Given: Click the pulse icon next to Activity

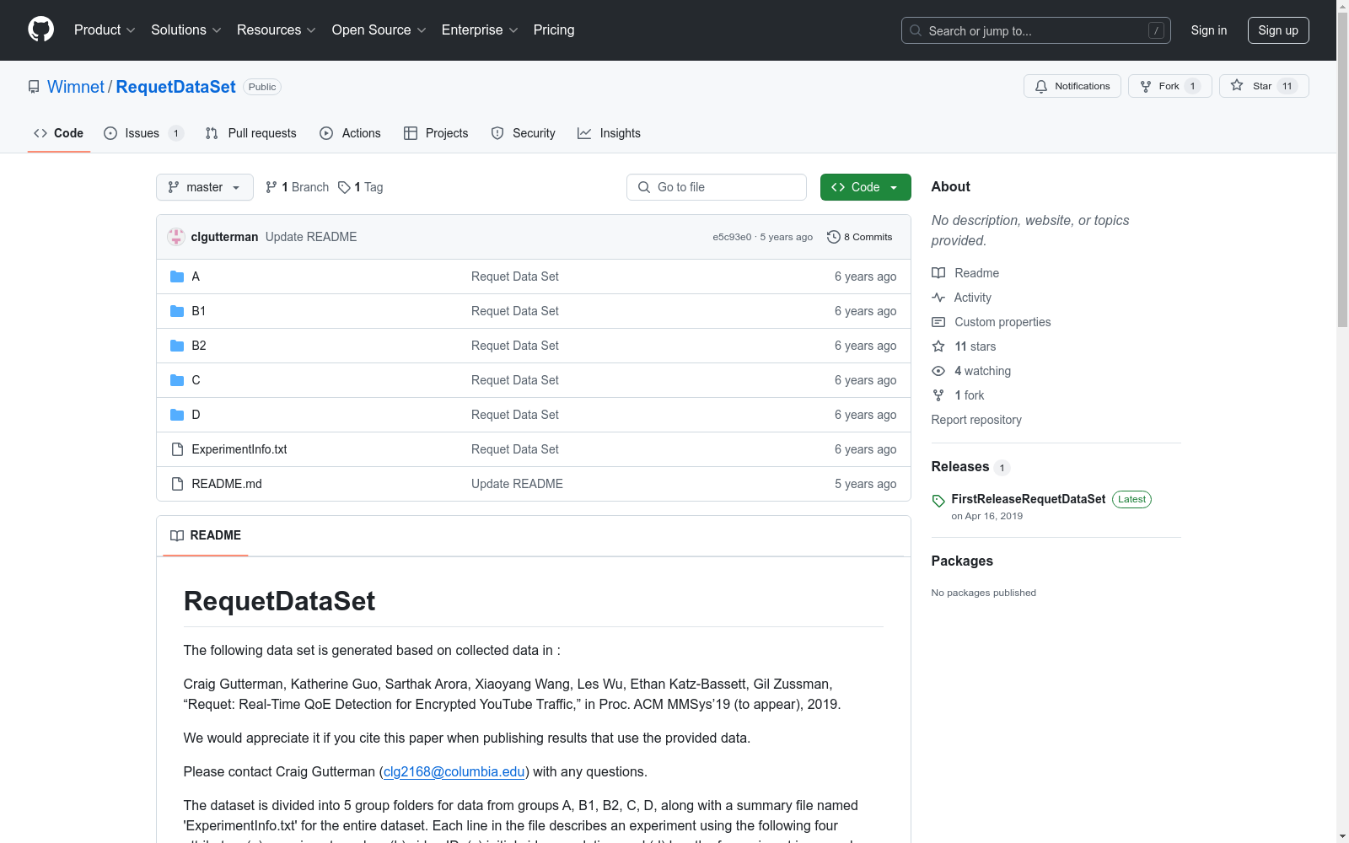Looking at the screenshot, I should click(938, 298).
